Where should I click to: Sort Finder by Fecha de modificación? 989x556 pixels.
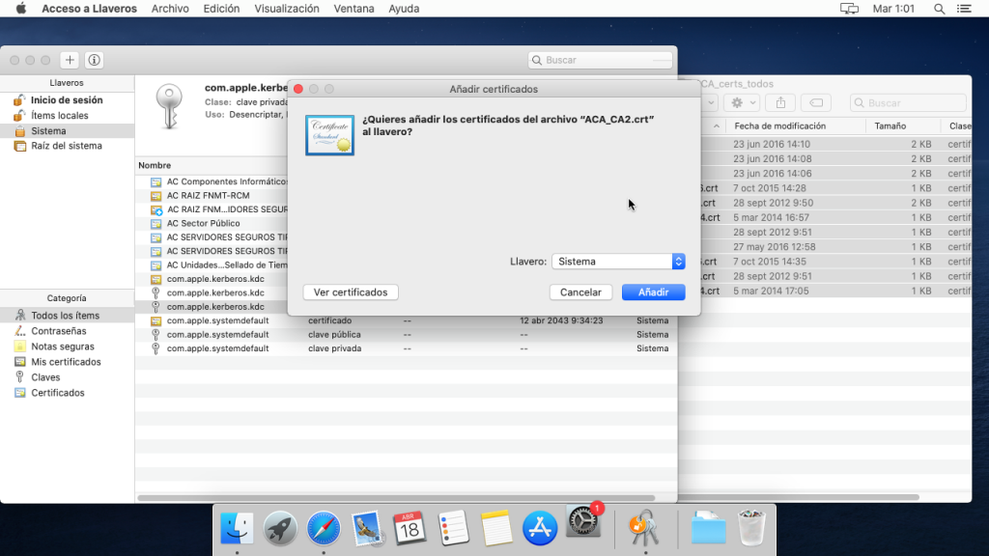[x=779, y=126]
